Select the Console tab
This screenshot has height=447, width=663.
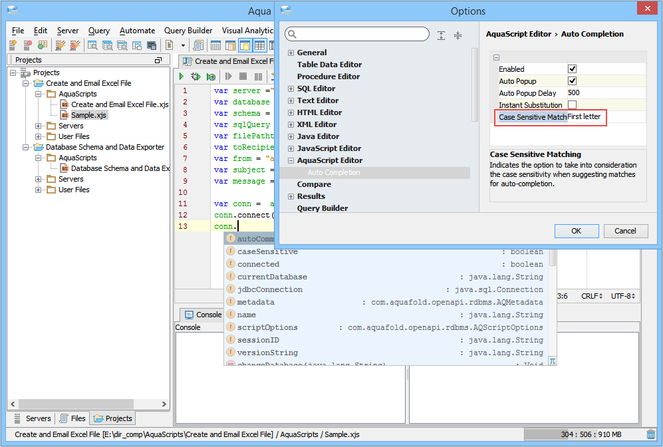point(203,315)
